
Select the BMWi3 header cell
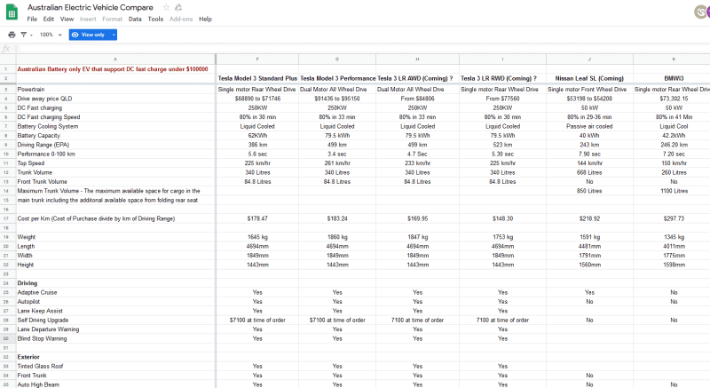pyautogui.click(x=674, y=78)
